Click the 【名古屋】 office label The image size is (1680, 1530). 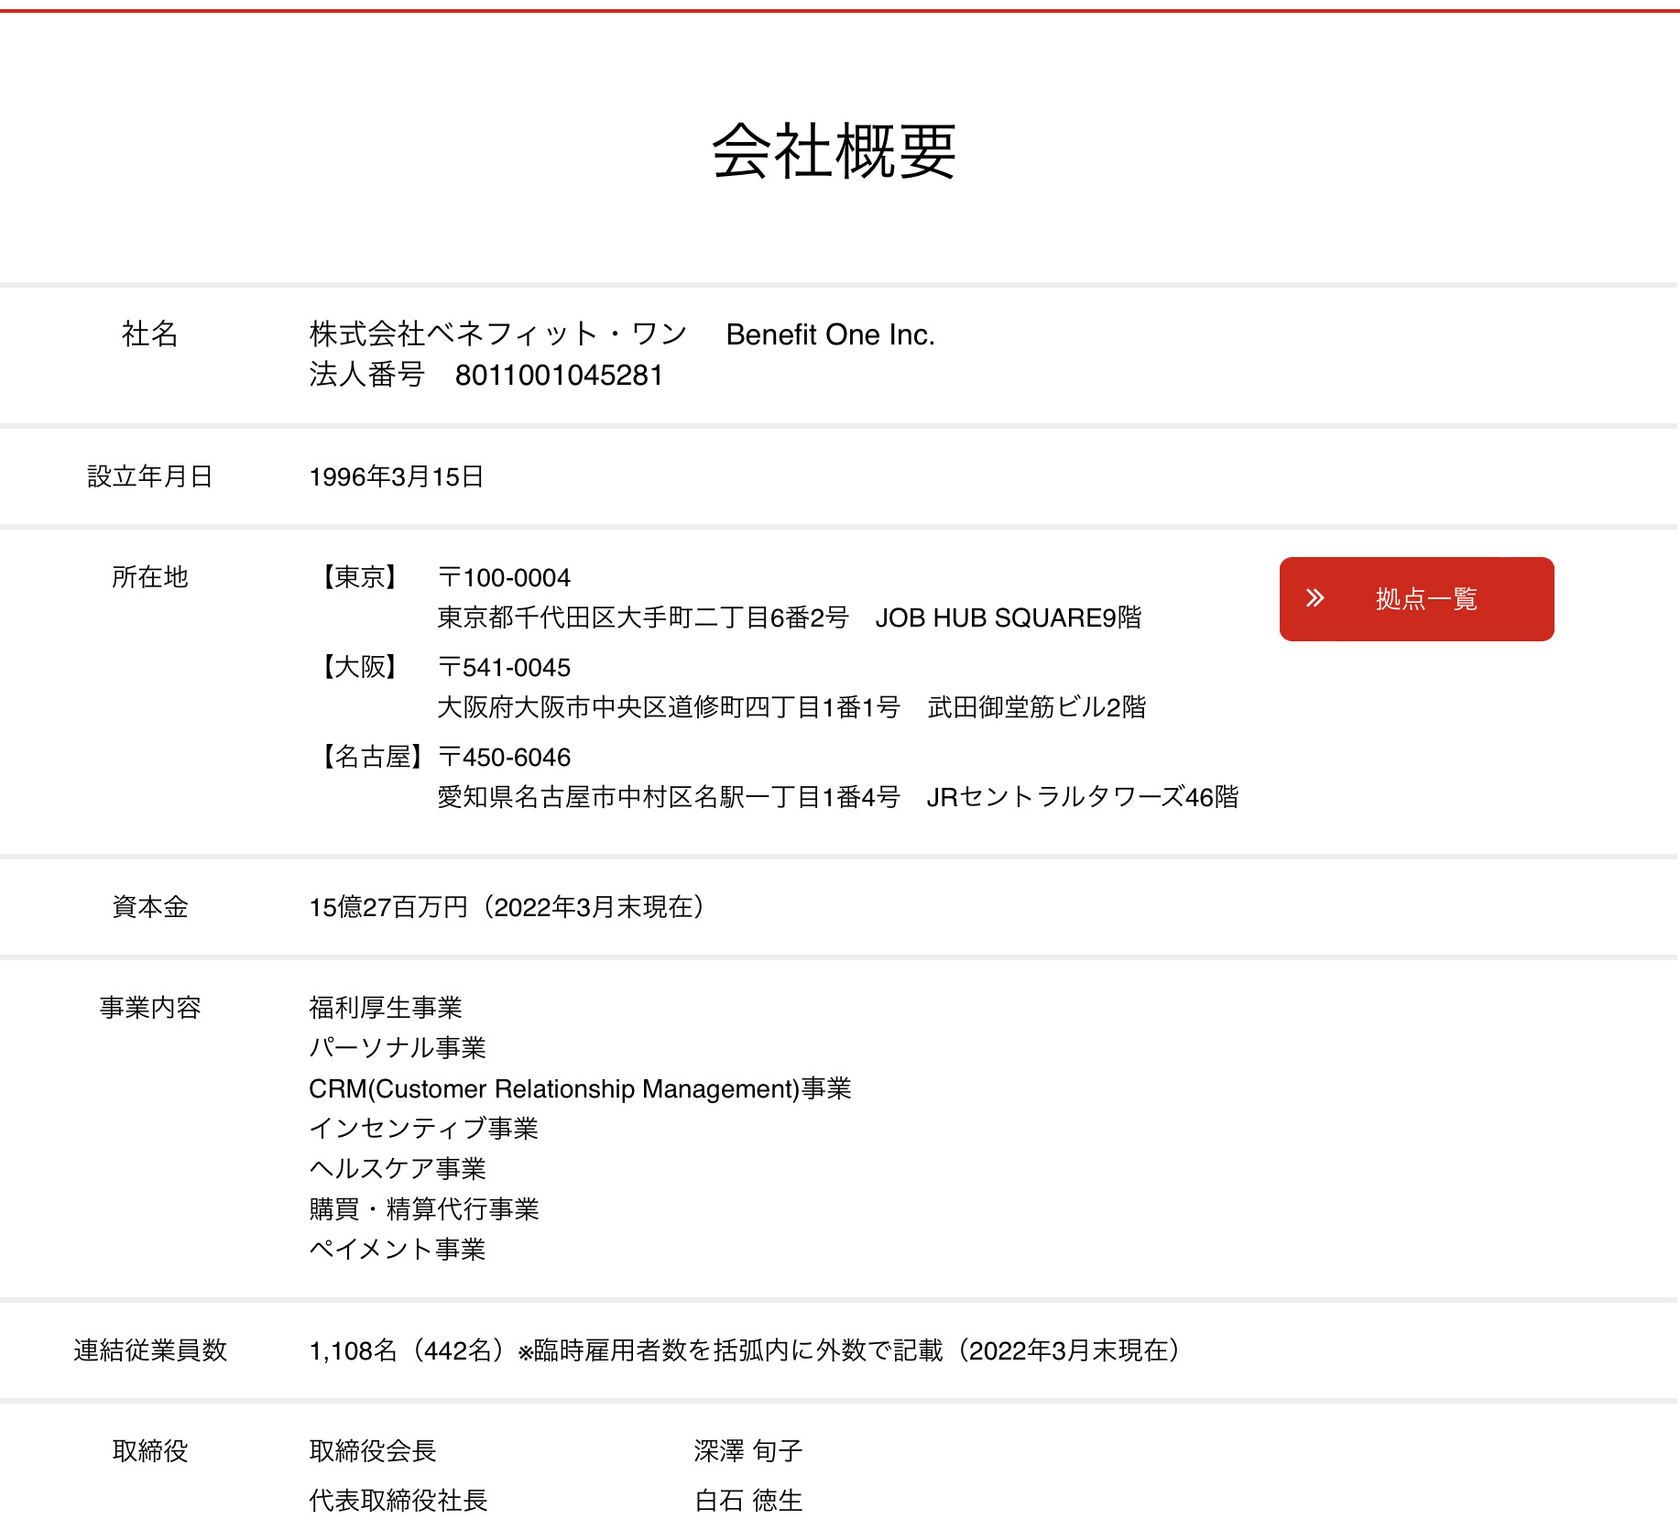coord(372,757)
